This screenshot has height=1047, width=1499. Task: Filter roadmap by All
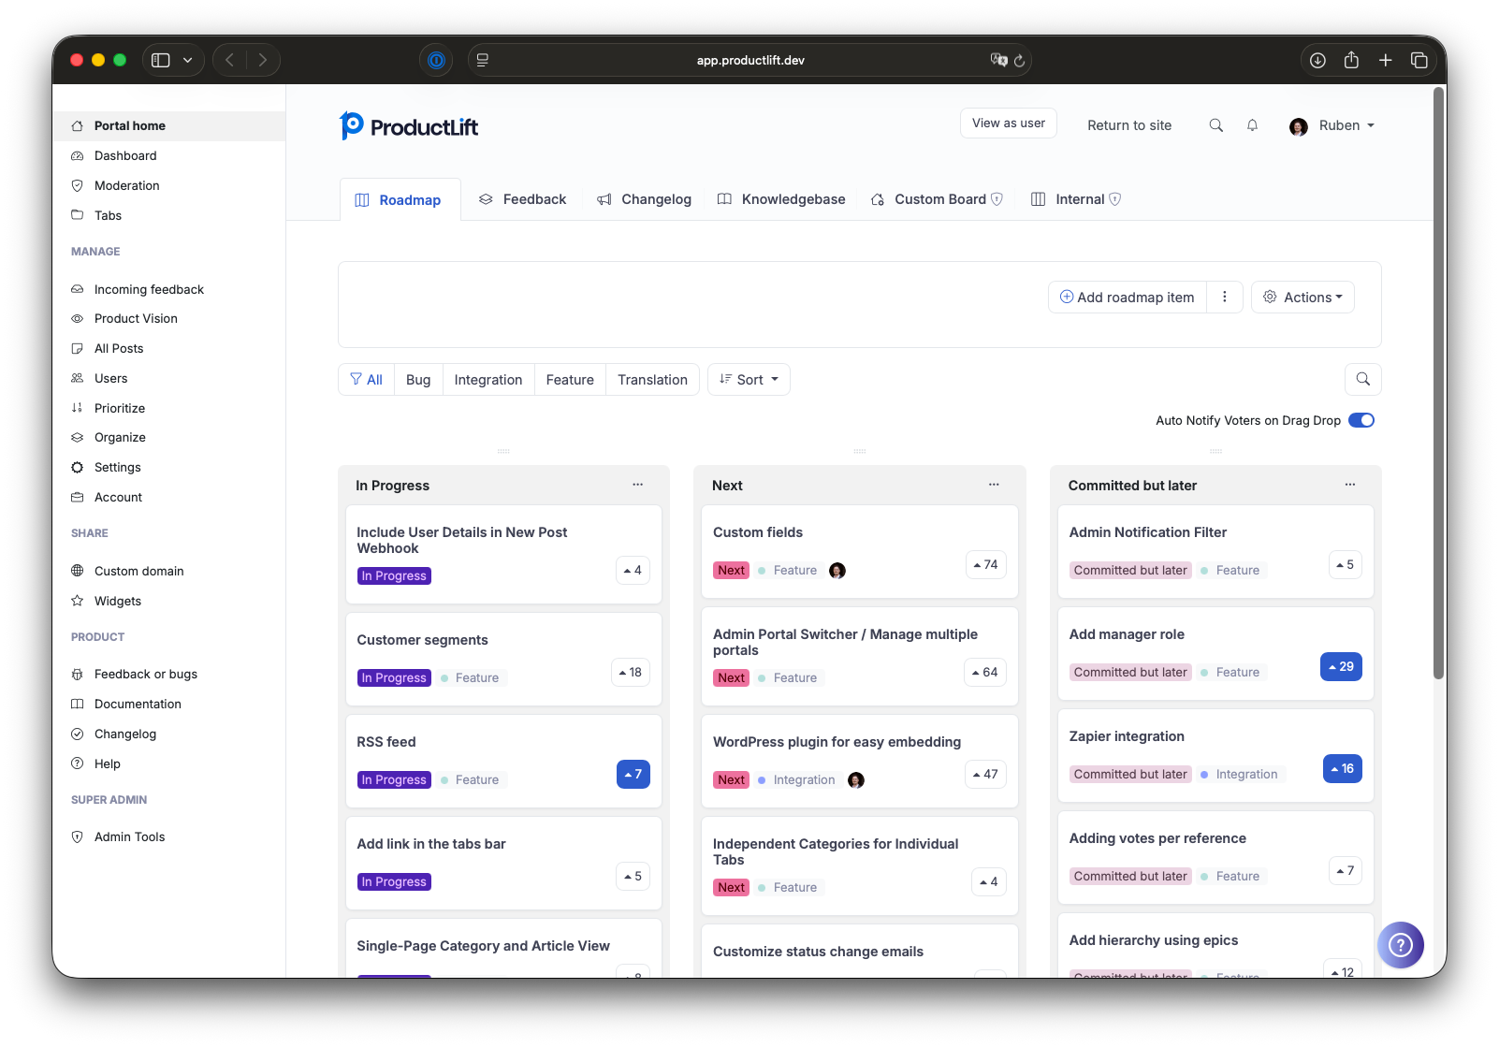coord(366,379)
